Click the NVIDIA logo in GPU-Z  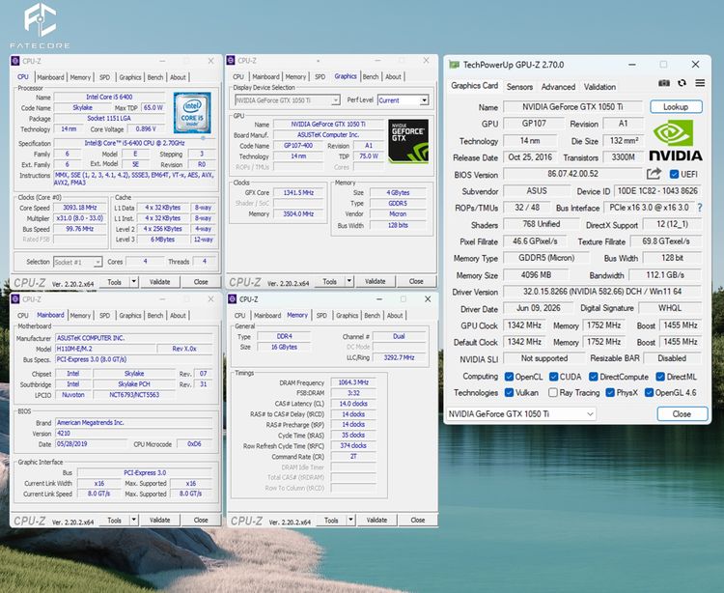[676, 140]
